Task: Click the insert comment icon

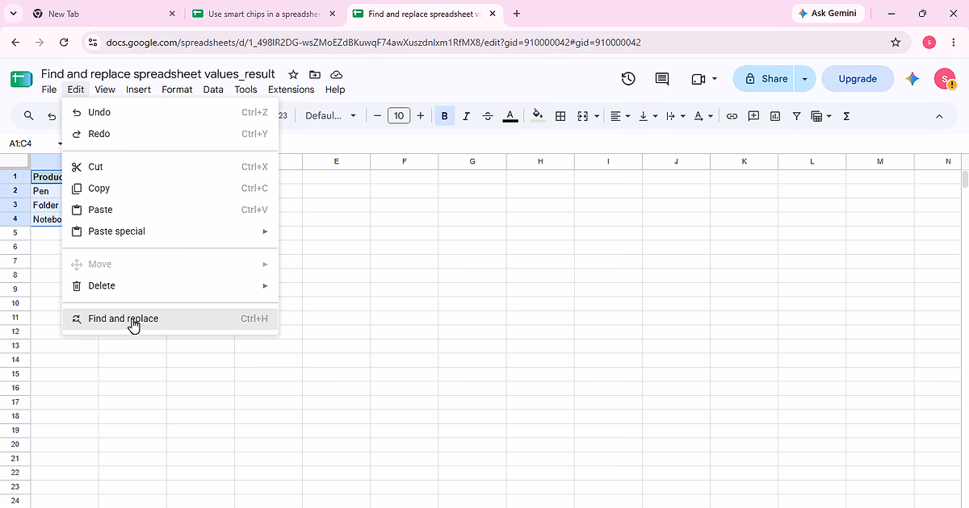Action: (753, 116)
